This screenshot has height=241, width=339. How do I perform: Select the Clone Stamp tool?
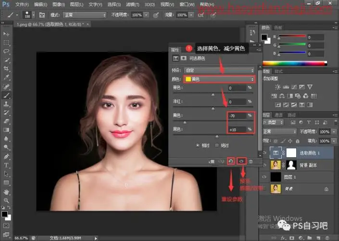coord(6,104)
